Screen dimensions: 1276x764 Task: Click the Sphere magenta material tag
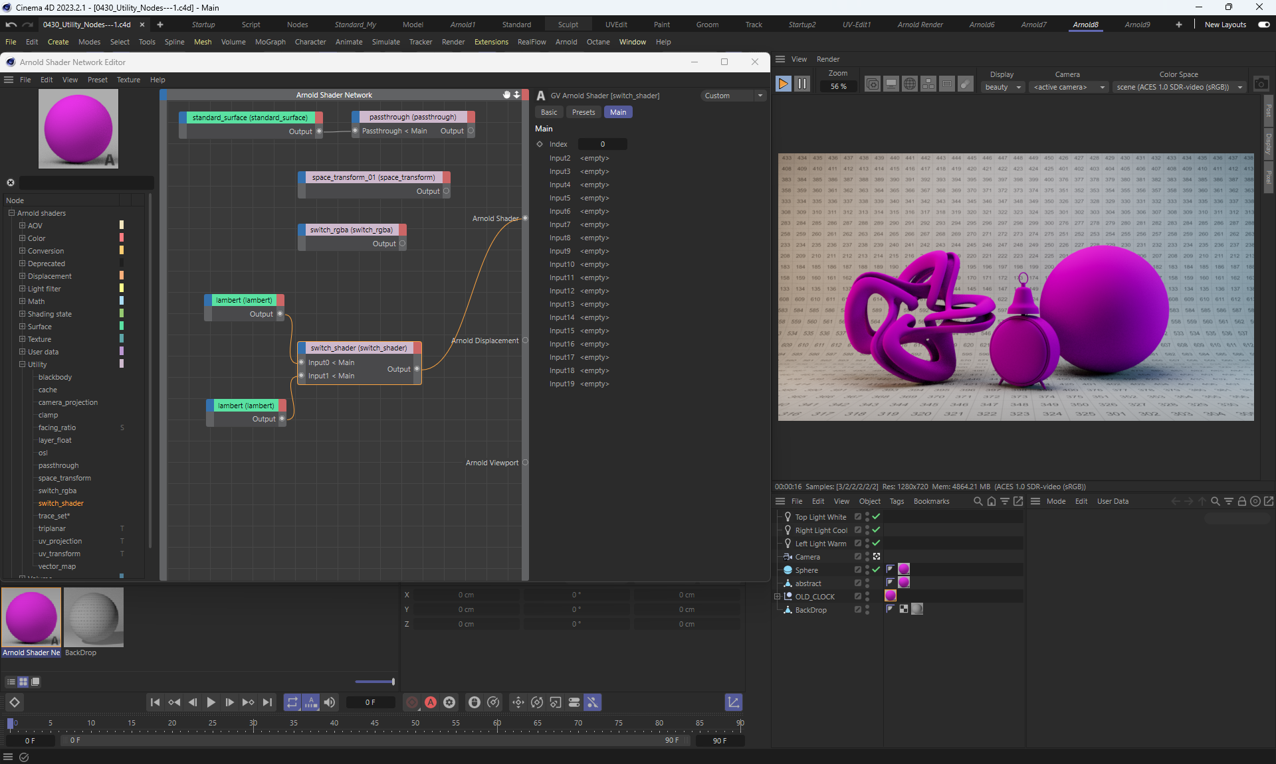click(x=904, y=569)
